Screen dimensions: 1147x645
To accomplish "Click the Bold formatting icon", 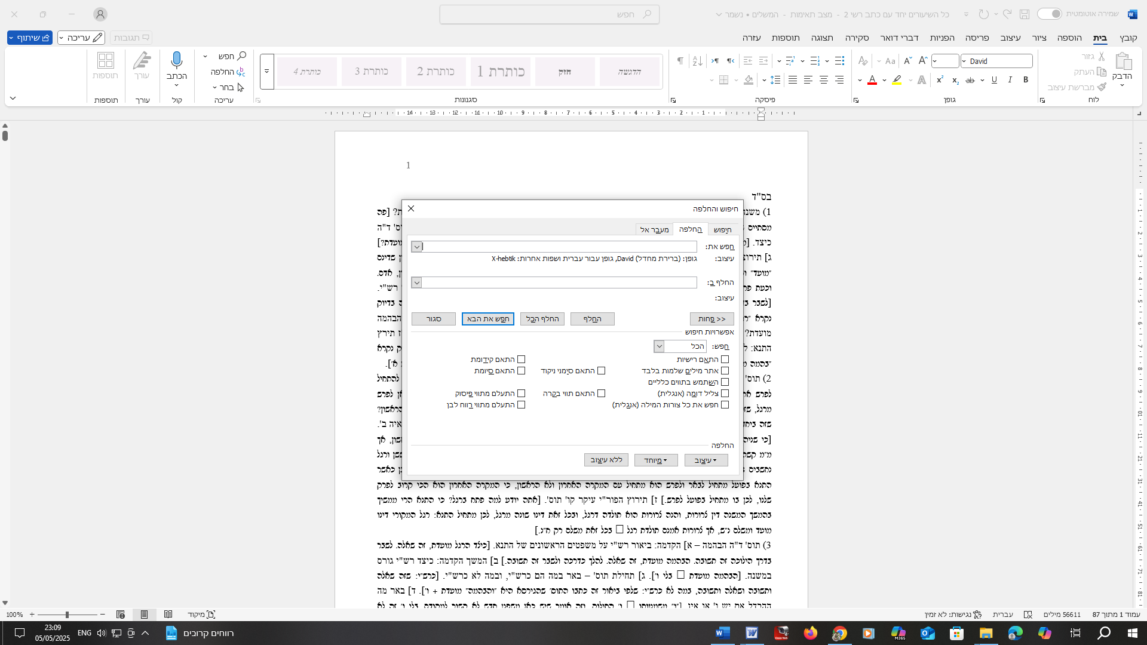I will click(x=1026, y=80).
